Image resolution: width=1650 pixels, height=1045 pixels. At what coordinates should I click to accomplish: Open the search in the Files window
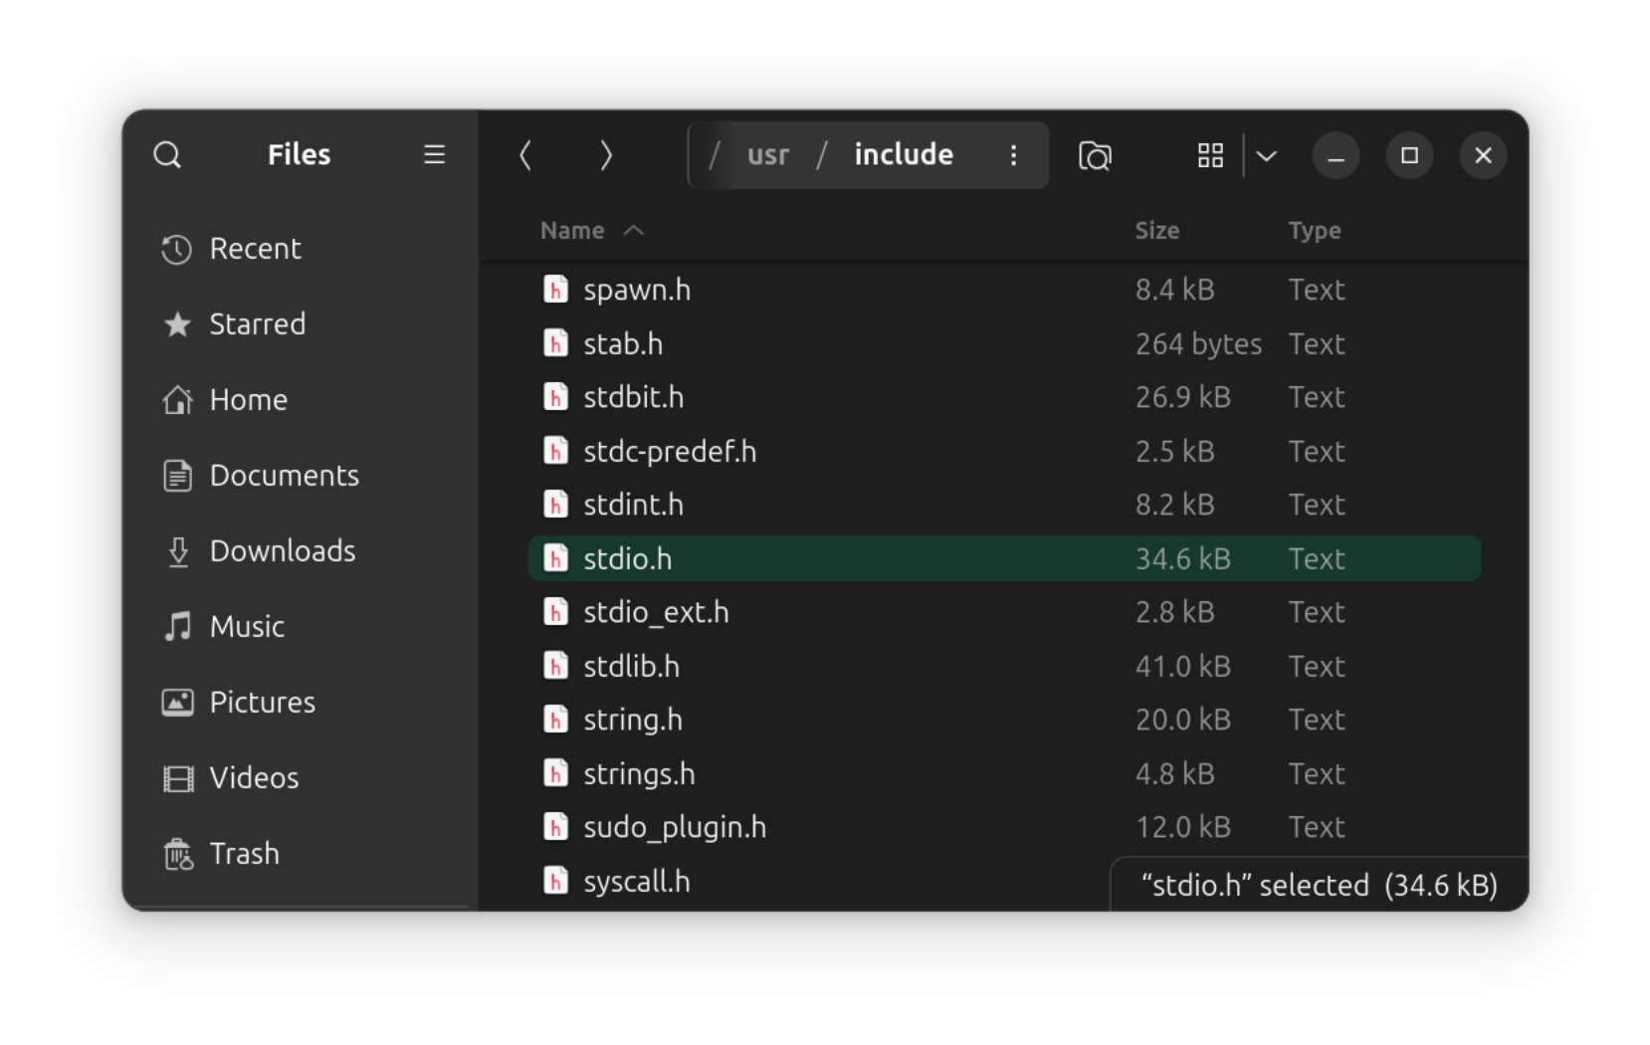(x=167, y=155)
